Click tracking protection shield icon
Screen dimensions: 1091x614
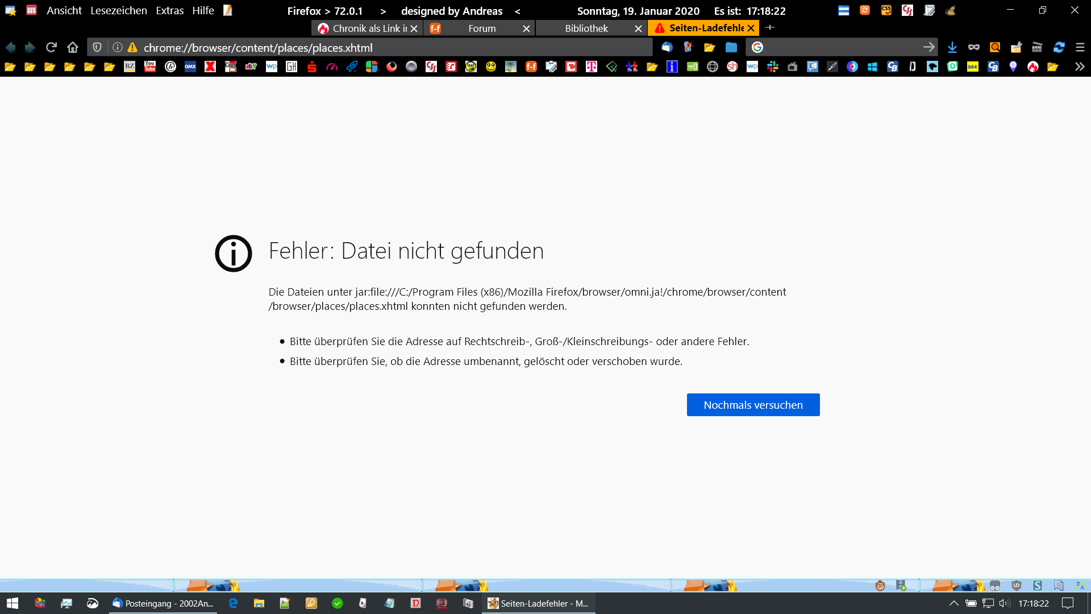pos(97,47)
